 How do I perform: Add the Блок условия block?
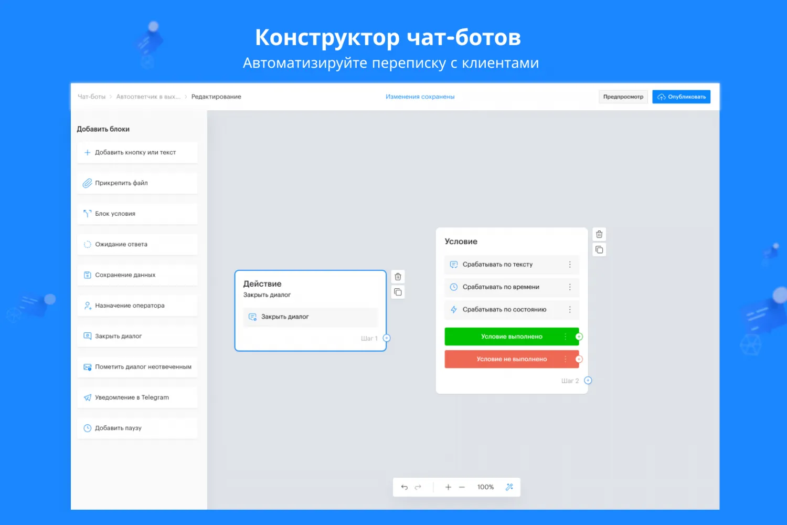point(137,214)
